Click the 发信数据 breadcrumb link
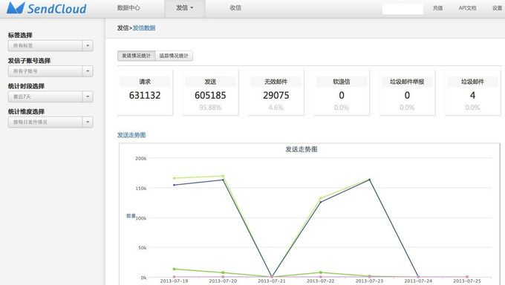The height and width of the screenshot is (285, 505). 144,28
